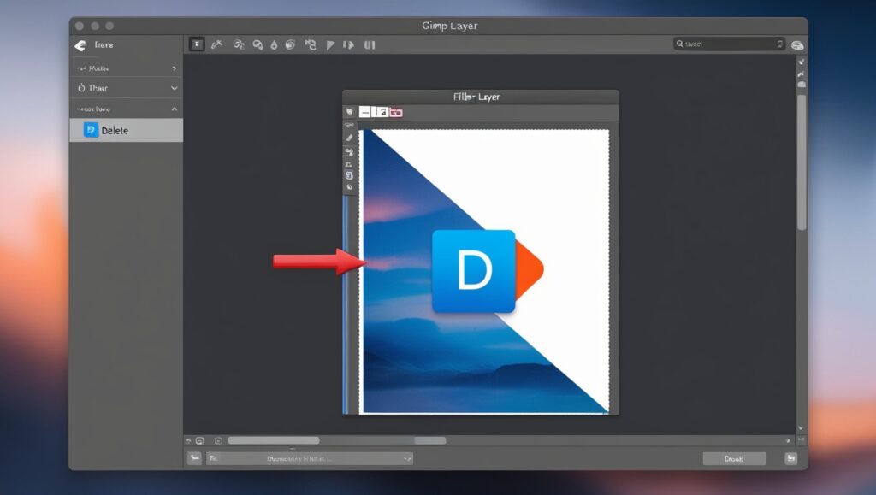Image resolution: width=876 pixels, height=495 pixels.
Task: Click the H-shaped node tool icon
Action: 311,44
